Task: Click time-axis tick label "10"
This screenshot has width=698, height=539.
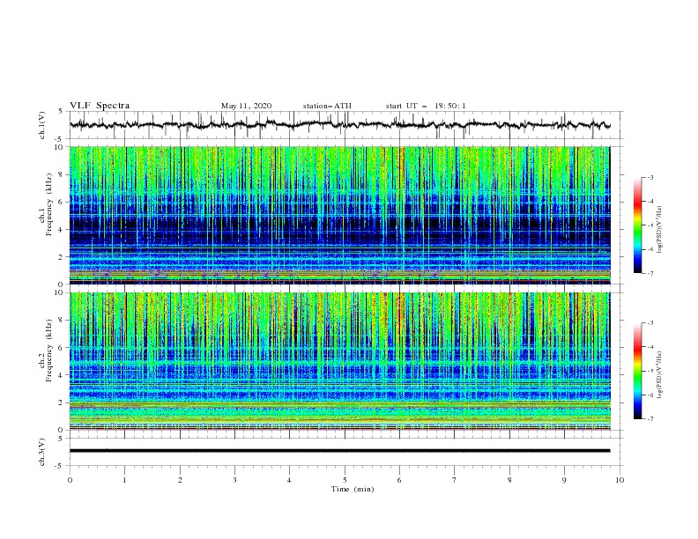Action: pyautogui.click(x=620, y=480)
